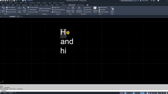Select the Stretch Multiple tool
Screen dimensions: 168x94
coord(44,11)
